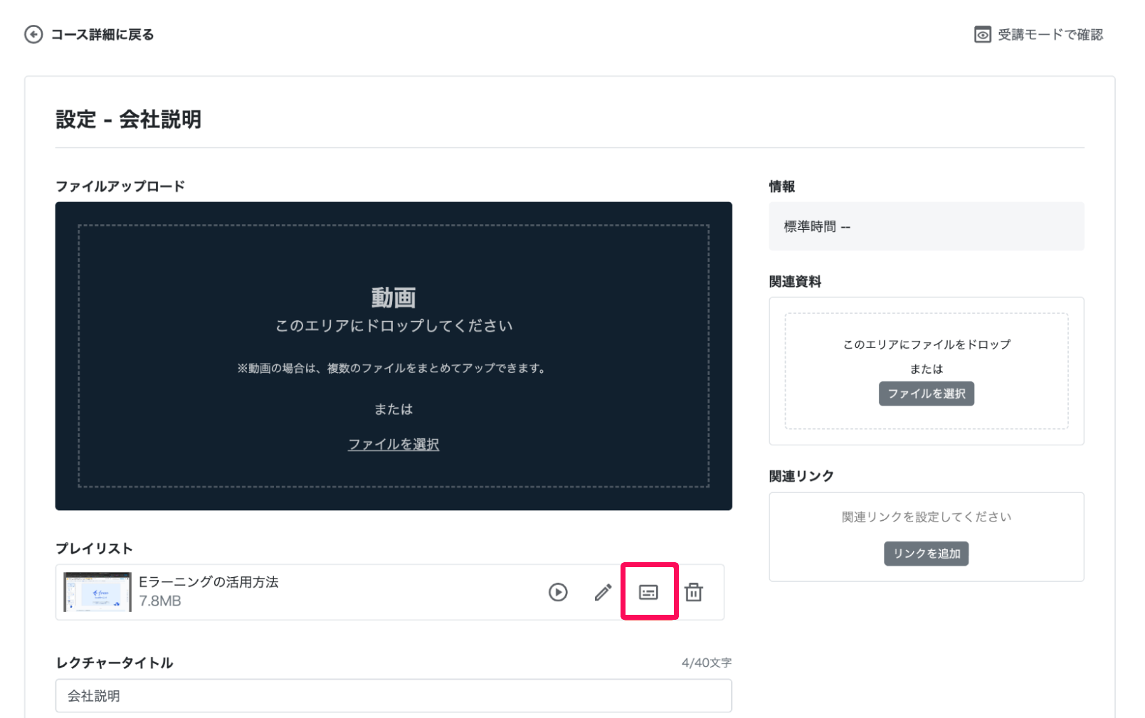The width and height of the screenshot is (1145, 718).
Task: Click ファイルを選択 link in video upload area
Action: coord(394,444)
